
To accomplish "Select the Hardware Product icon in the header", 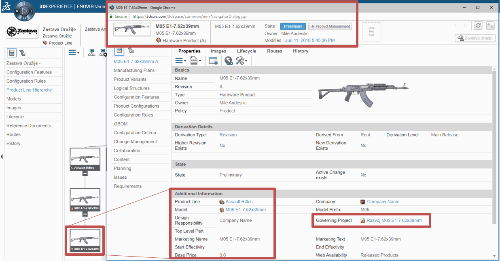I will [159, 41].
